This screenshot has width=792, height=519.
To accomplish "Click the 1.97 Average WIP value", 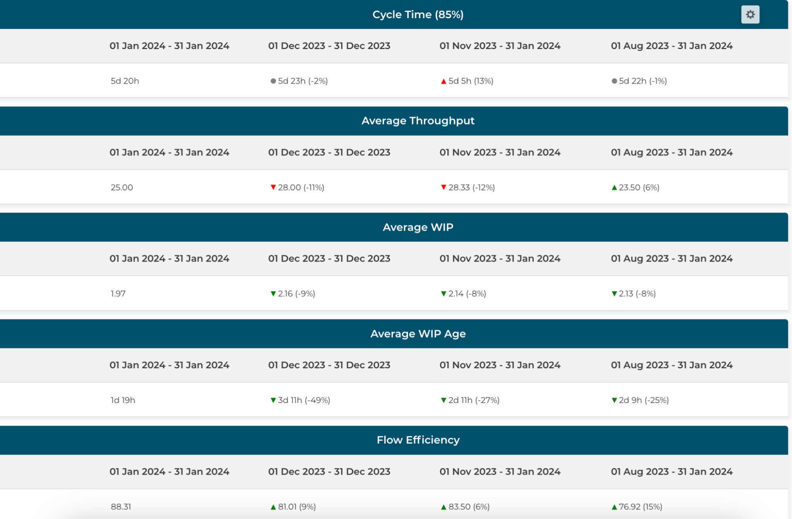I will (118, 294).
